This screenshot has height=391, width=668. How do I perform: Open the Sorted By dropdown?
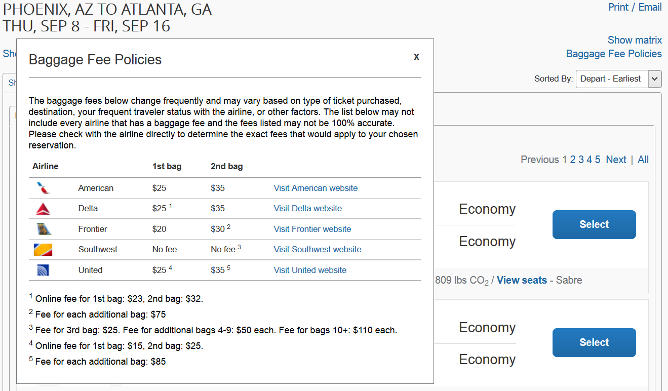click(618, 79)
